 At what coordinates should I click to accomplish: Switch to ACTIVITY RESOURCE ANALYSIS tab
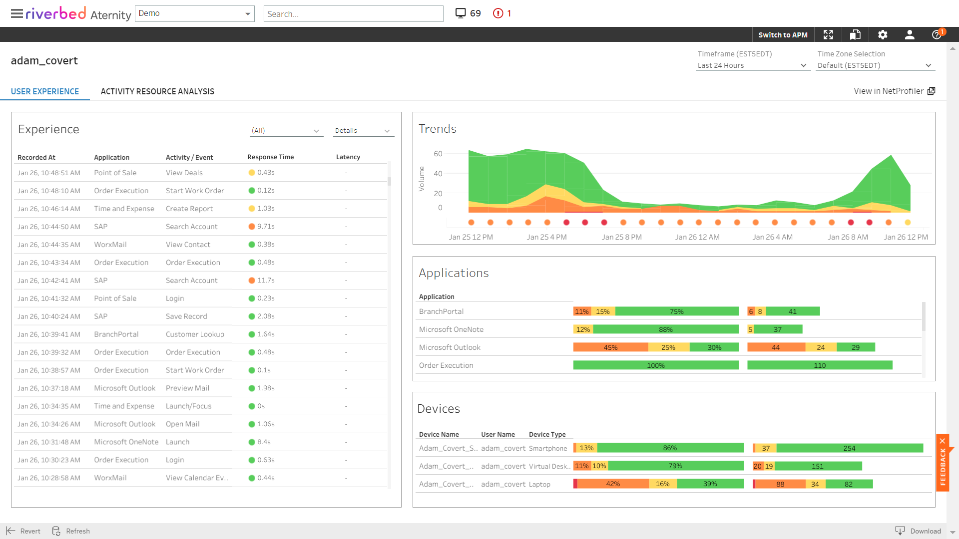157,91
